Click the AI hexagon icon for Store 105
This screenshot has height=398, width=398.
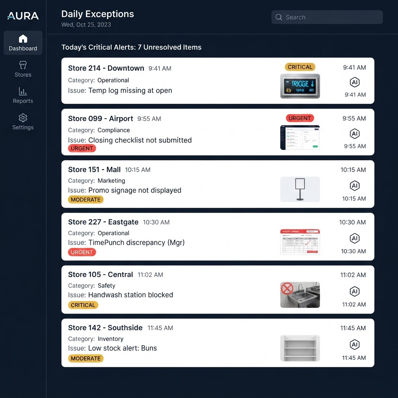[x=354, y=292]
